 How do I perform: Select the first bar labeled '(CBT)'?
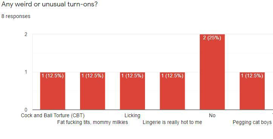click(52, 91)
